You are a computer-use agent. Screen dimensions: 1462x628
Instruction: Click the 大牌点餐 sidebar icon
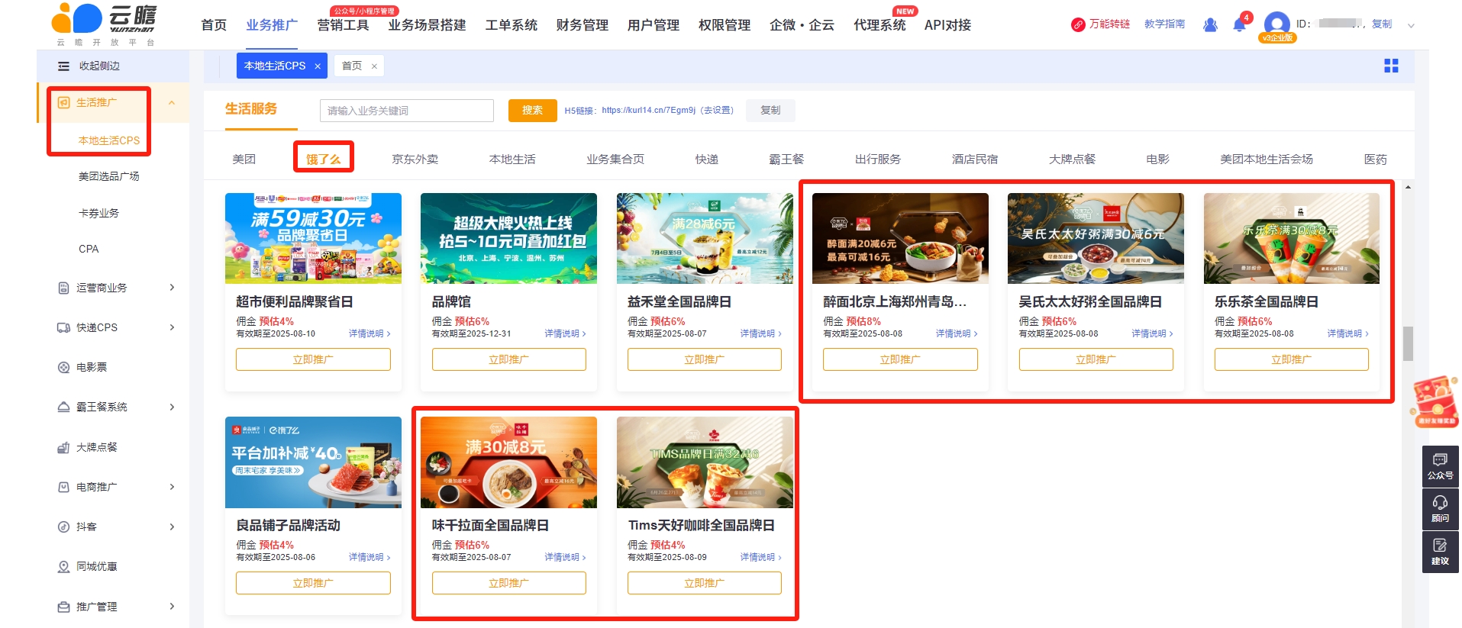point(64,447)
